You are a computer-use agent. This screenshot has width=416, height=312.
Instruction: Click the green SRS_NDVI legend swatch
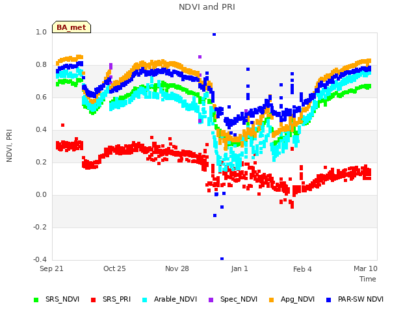[x=36, y=300]
